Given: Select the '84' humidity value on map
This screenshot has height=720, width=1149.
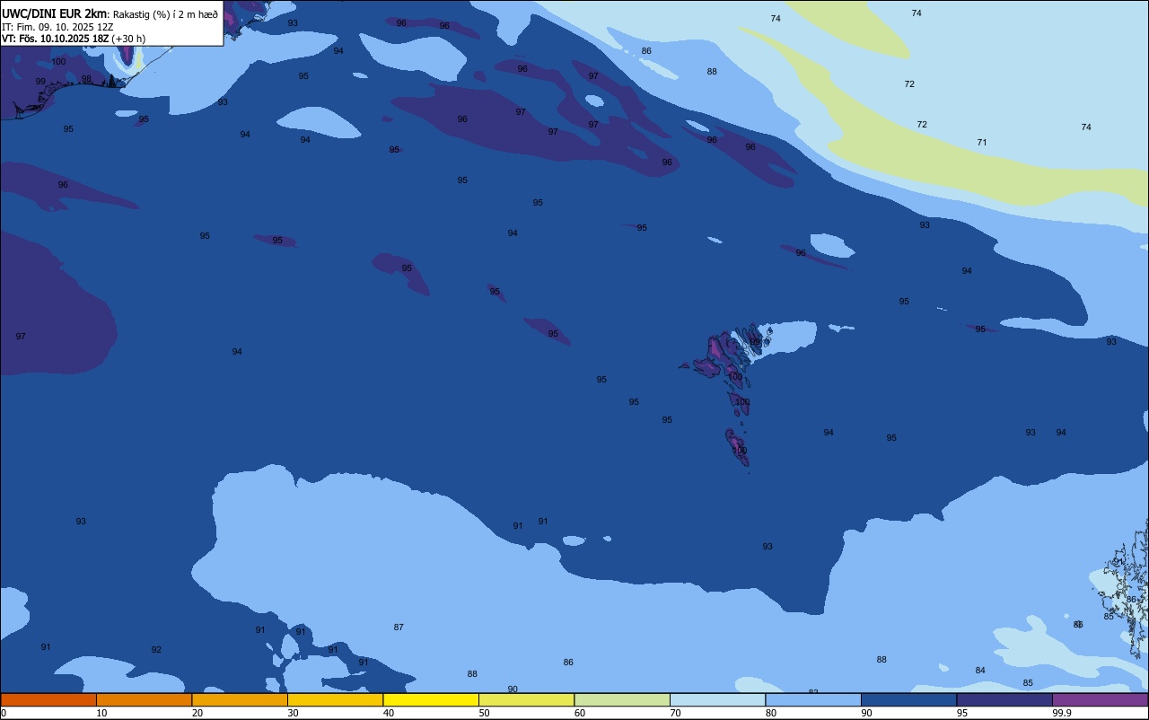Looking at the screenshot, I should [x=980, y=671].
